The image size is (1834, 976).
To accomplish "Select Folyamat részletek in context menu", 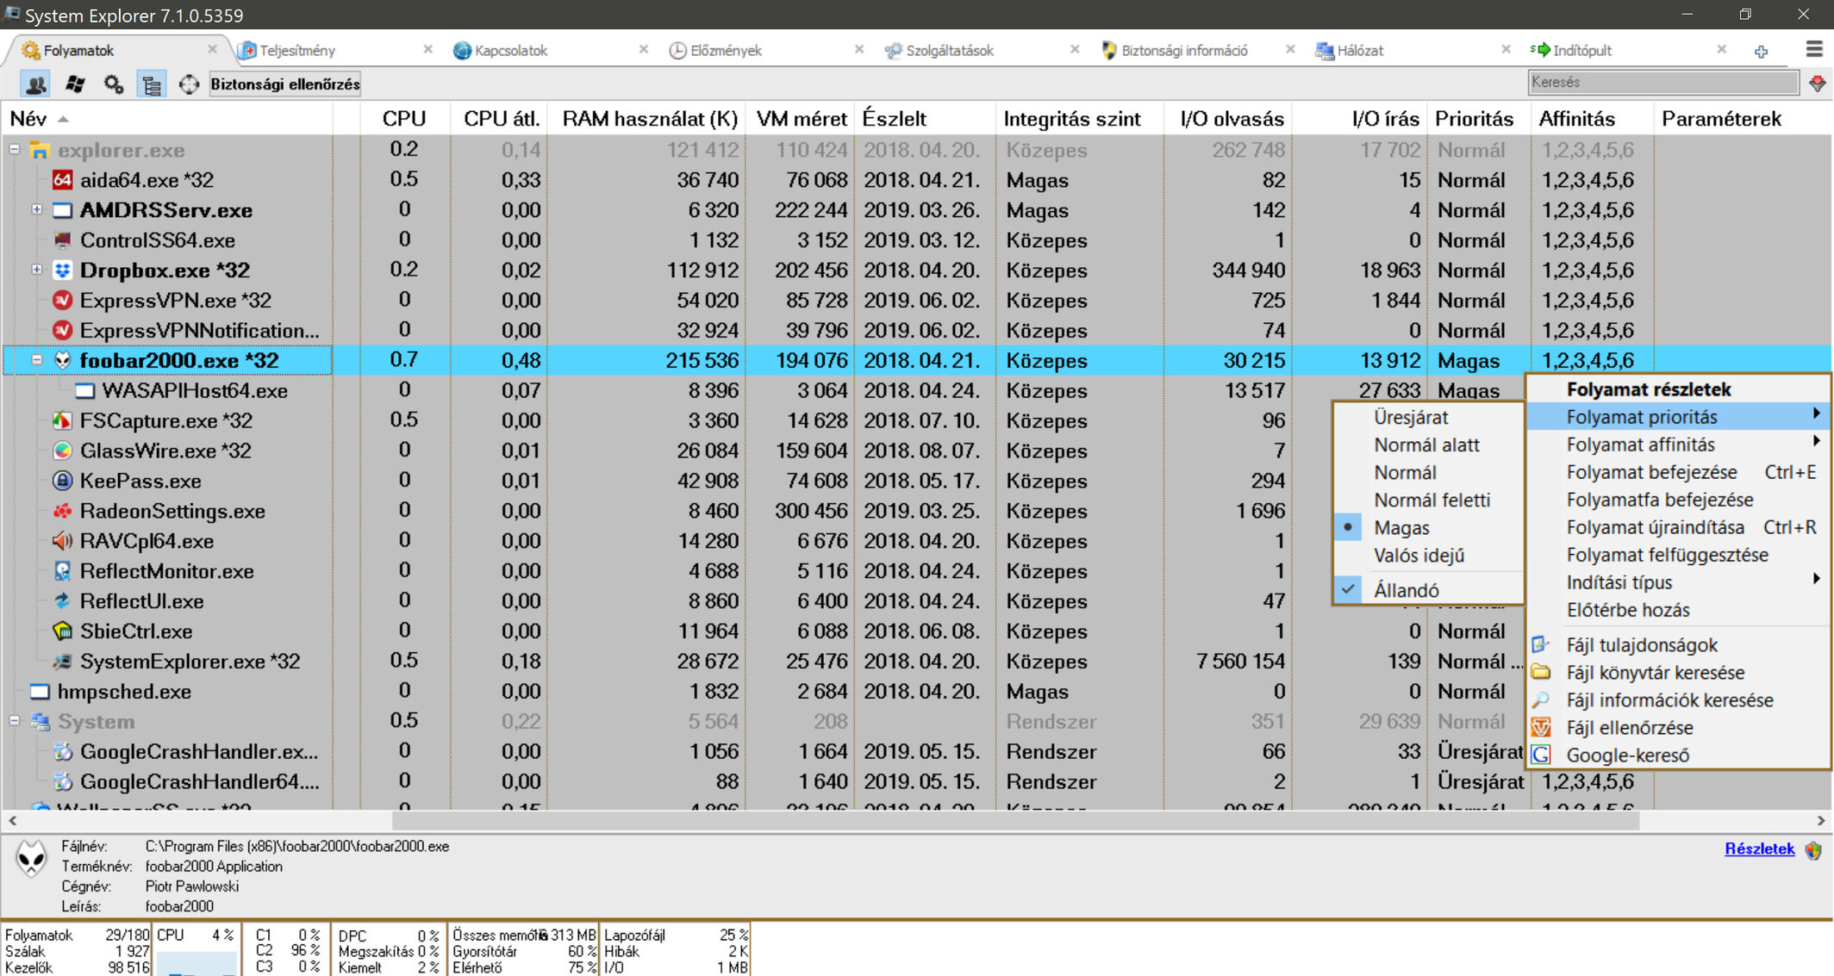I will coord(1678,389).
